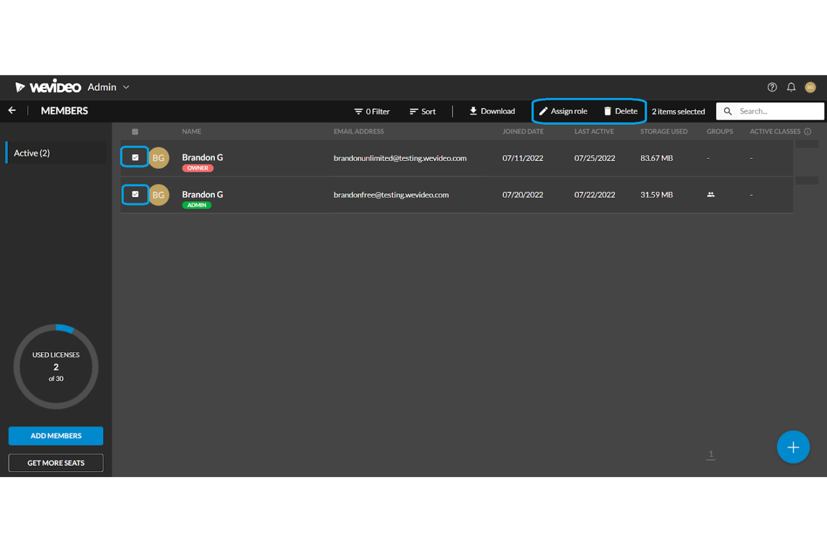The width and height of the screenshot is (827, 552).
Task: Click the 31.59 MB storage value
Action: point(657,195)
